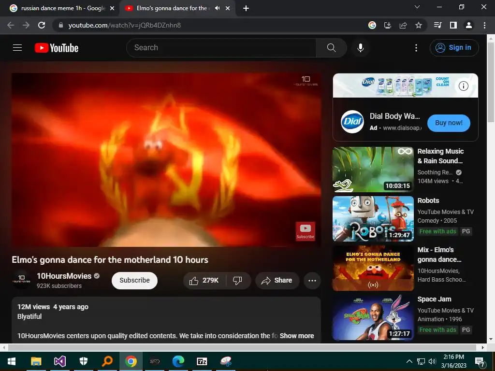Click Dial ad banner image

[x=406, y=86]
